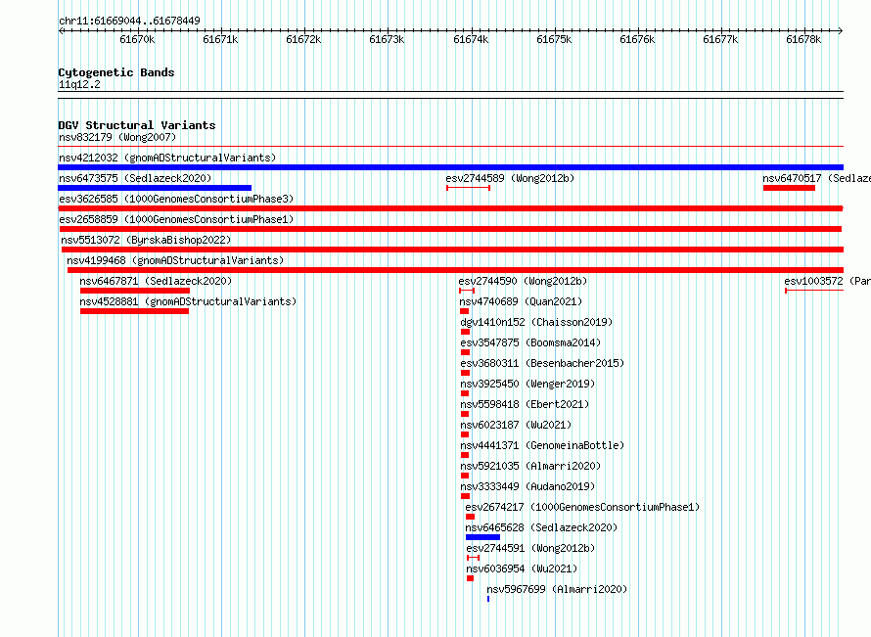The image size is (871, 637).
Task: Select the red block under nsv6023187
Action: pyautogui.click(x=465, y=434)
